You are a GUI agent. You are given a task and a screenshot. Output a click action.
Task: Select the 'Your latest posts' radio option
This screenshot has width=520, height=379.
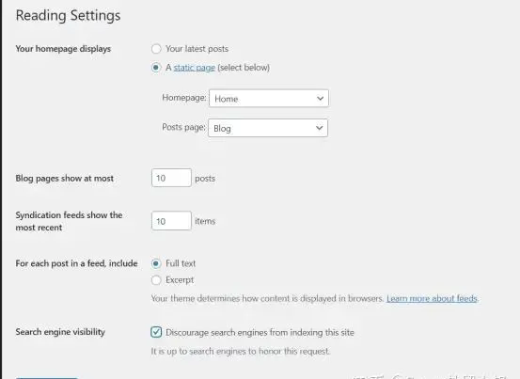click(x=156, y=49)
